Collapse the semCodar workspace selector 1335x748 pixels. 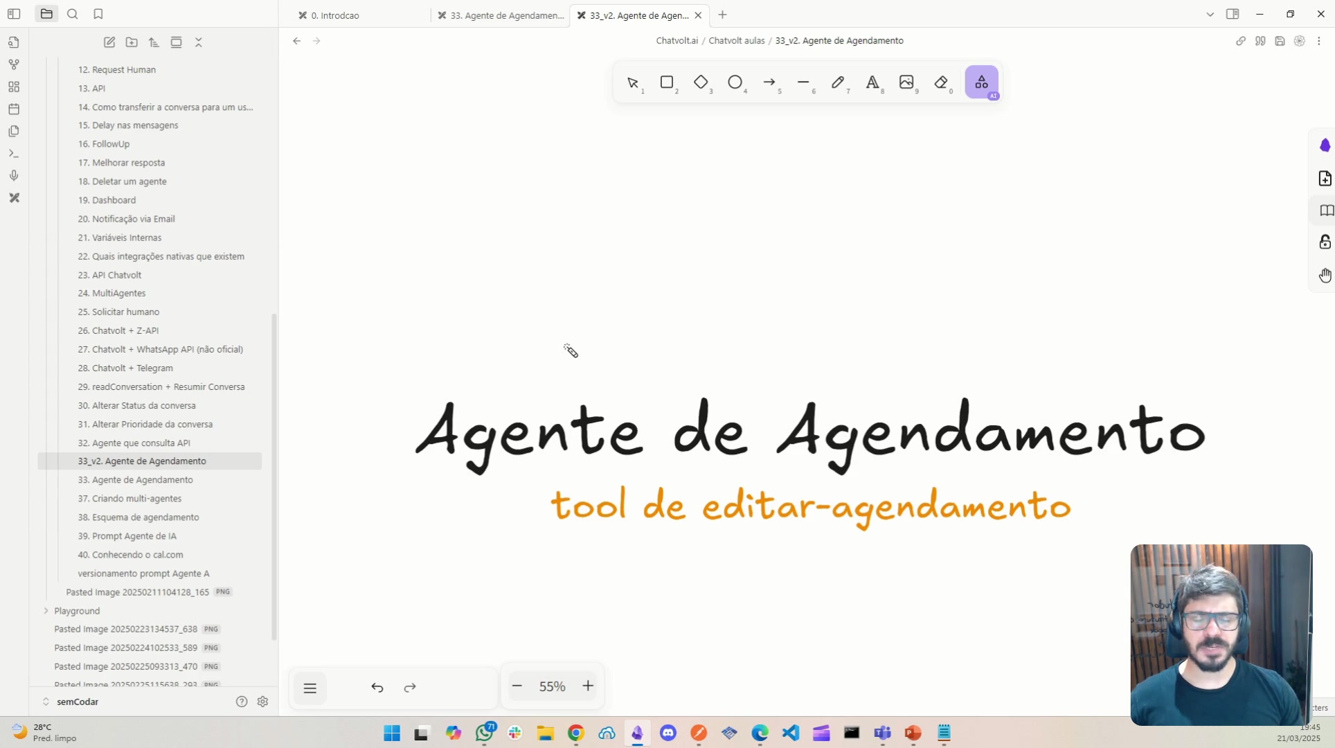coord(45,702)
